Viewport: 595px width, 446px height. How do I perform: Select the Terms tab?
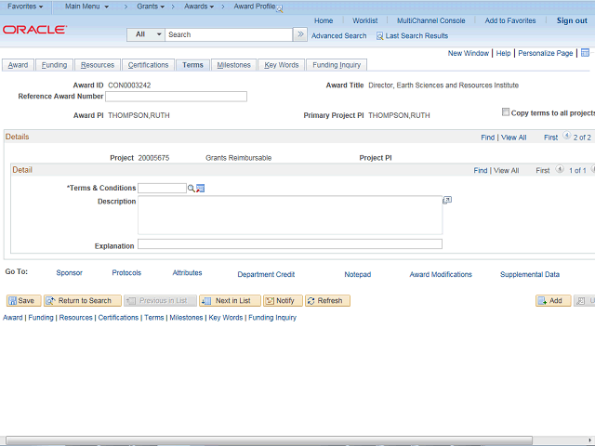192,65
